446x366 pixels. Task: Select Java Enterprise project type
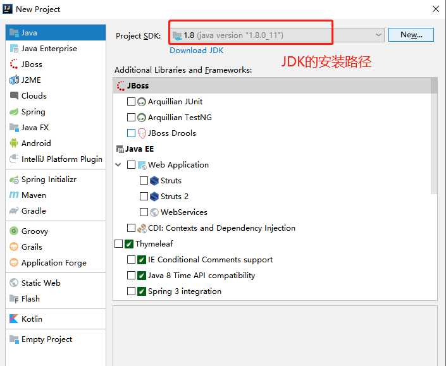[x=56, y=49]
